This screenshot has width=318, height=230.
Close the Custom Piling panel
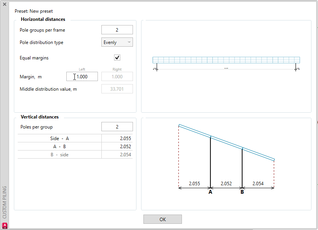[5, 4]
